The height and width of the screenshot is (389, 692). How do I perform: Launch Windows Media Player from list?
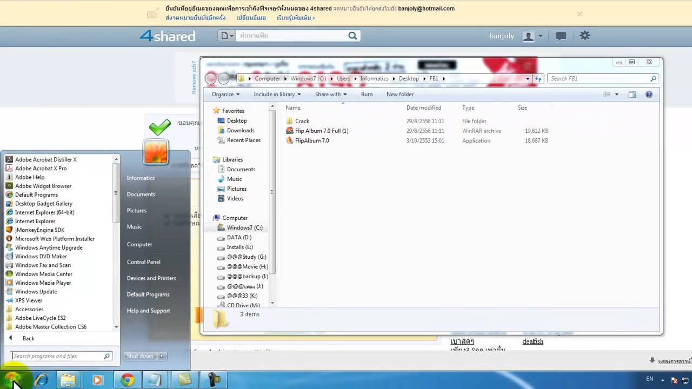click(43, 283)
